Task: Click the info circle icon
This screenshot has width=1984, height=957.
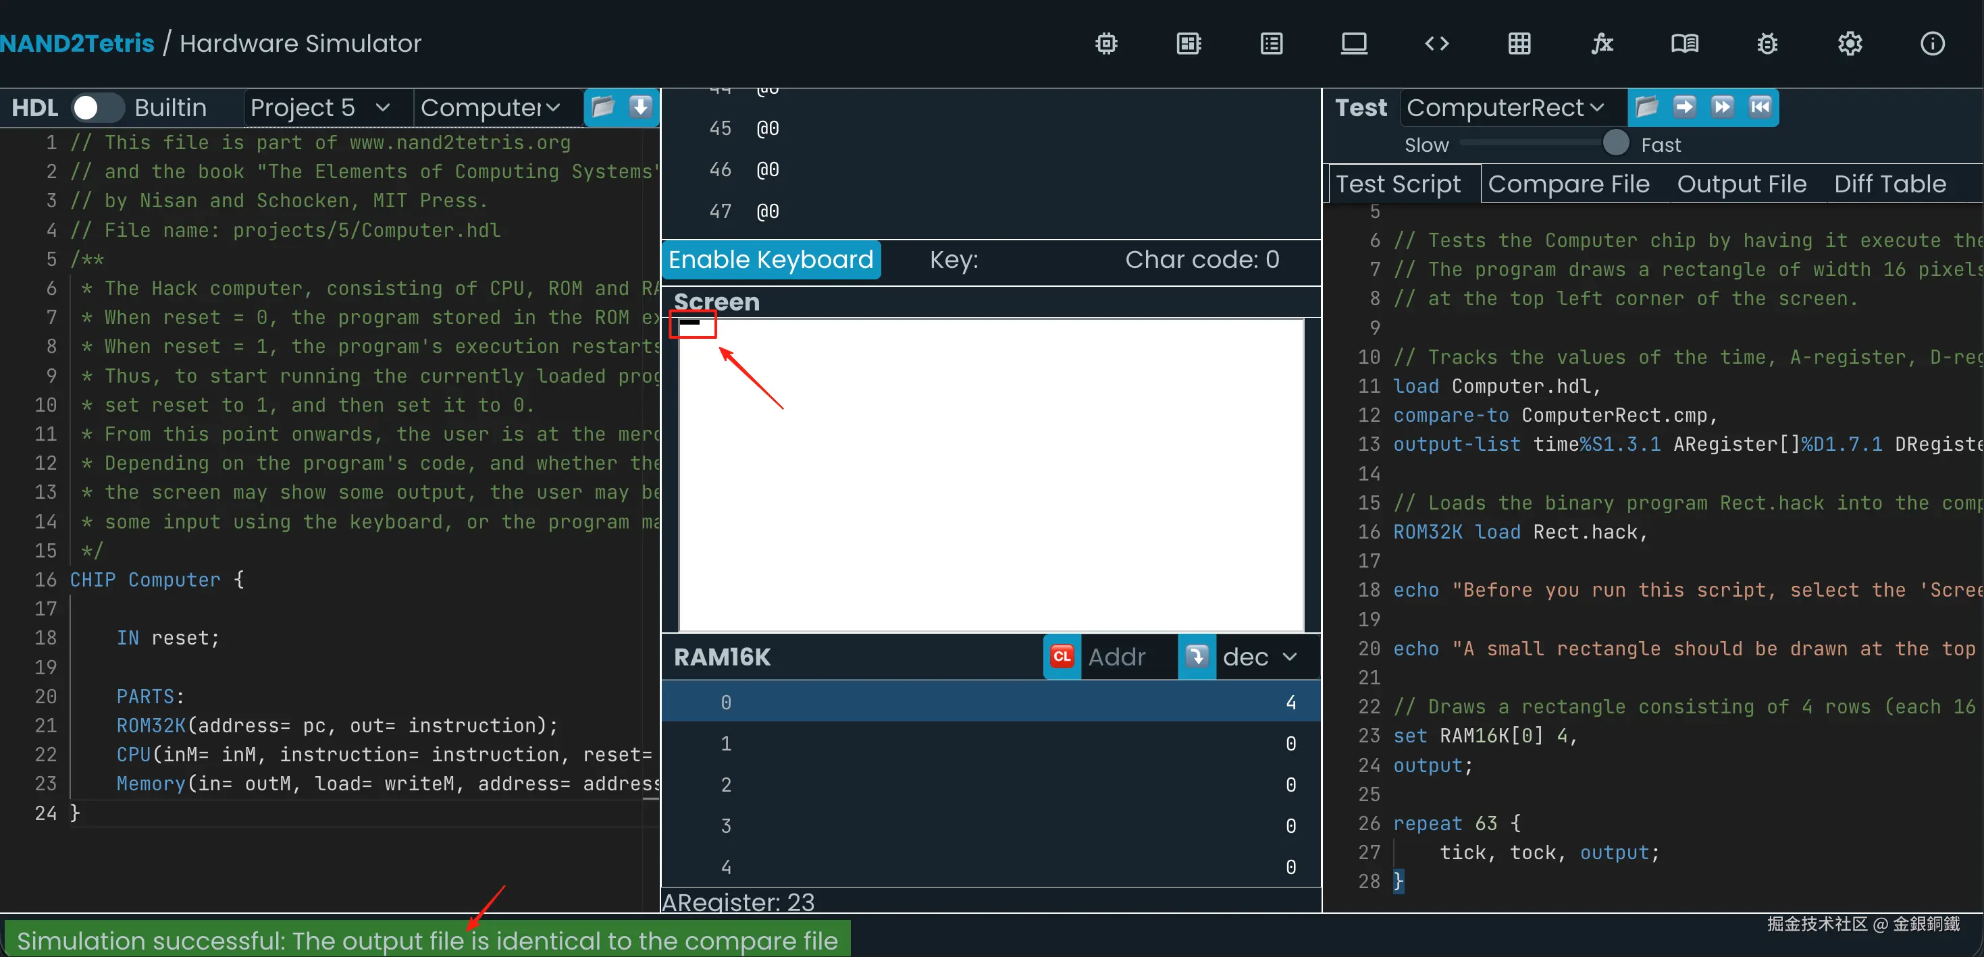Action: pos(1931,44)
